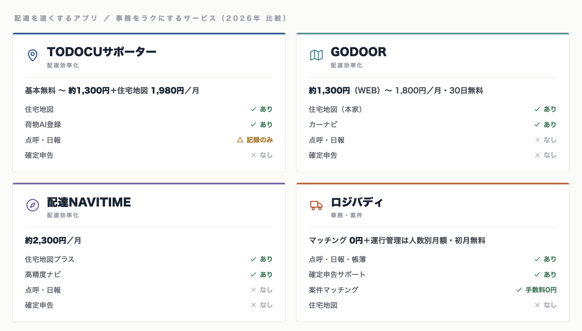Click あり value in 高精度ナビ row

(x=266, y=274)
